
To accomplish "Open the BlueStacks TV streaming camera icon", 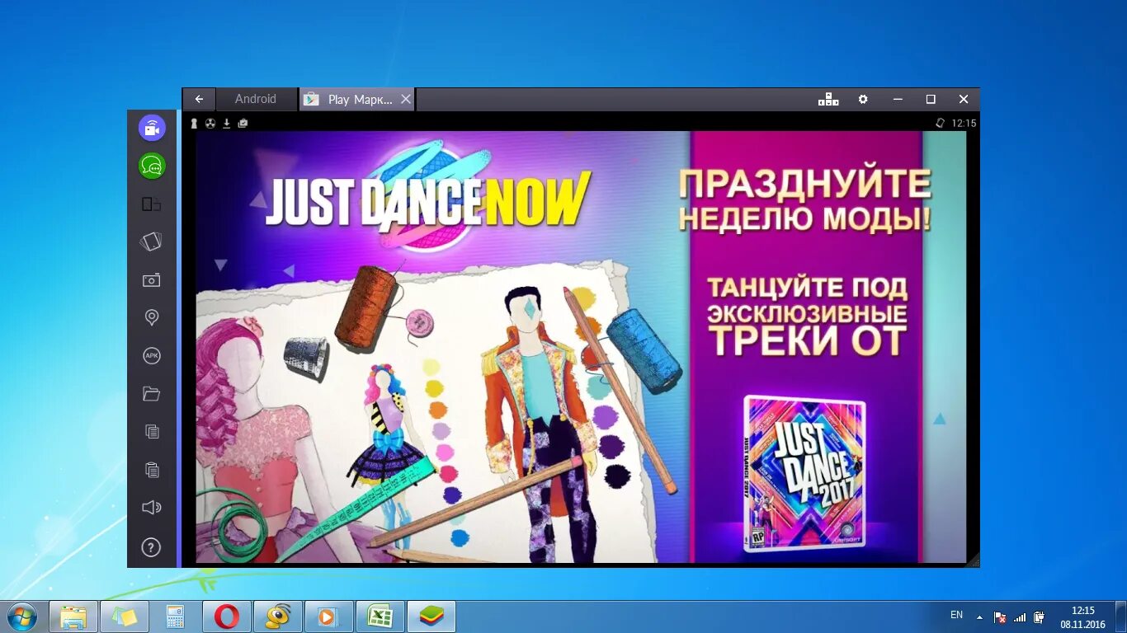I will (152, 128).
